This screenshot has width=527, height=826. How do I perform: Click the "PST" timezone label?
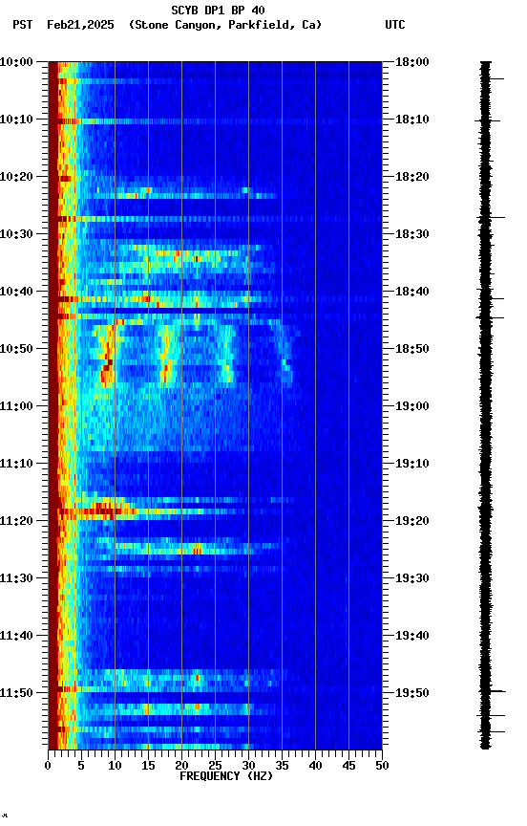click(23, 25)
